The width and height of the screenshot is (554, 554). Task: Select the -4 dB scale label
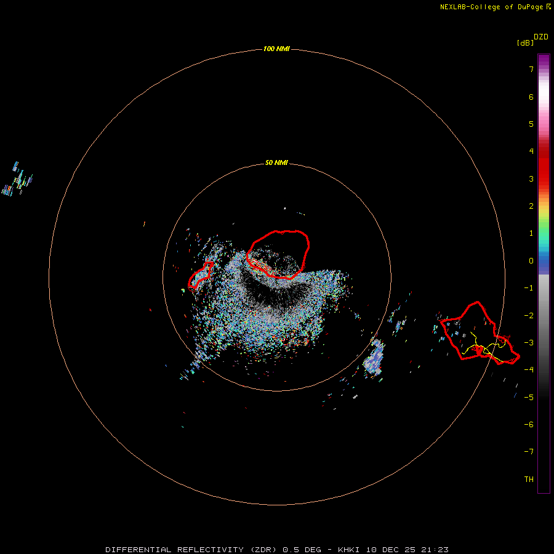(529, 369)
